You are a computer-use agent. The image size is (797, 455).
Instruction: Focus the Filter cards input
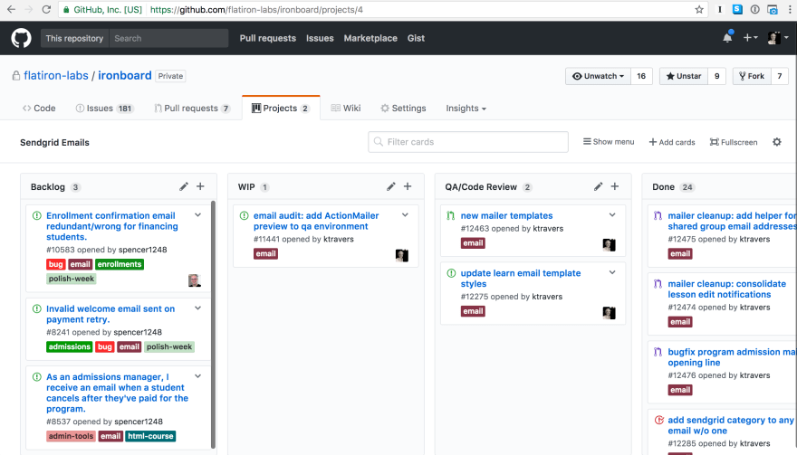point(468,142)
